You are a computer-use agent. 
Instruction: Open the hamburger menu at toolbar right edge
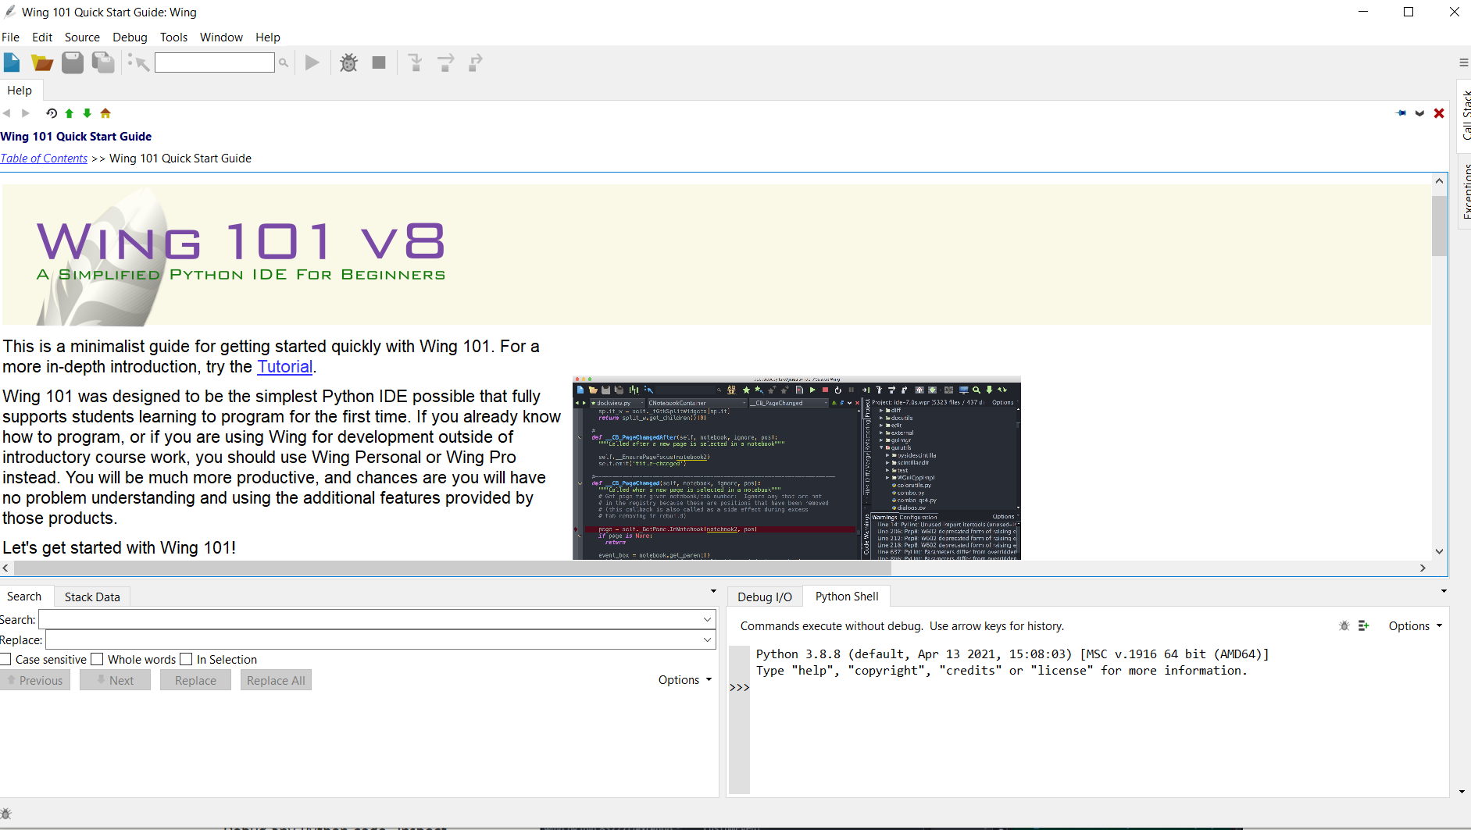click(x=1464, y=62)
